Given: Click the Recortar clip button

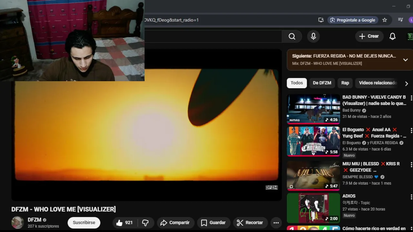Looking at the screenshot, I should pyautogui.click(x=250, y=223).
